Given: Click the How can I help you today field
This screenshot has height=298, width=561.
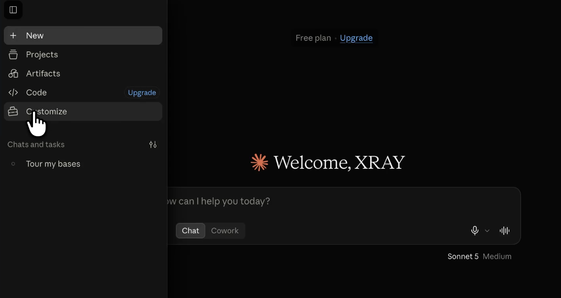Looking at the screenshot, I should point(344,201).
